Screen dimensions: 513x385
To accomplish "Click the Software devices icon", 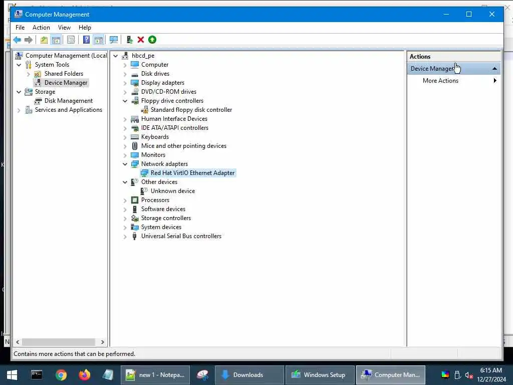I will pos(134,209).
